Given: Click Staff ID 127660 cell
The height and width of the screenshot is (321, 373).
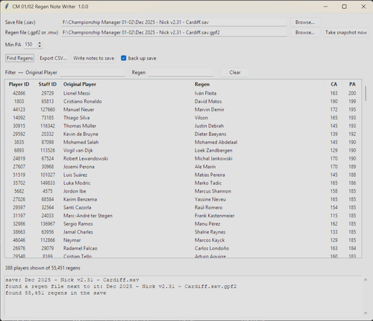Looking at the screenshot, I should pos(48,110).
